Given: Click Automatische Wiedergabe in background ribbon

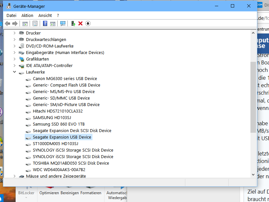Looking at the screenshot, I should 117,195.
